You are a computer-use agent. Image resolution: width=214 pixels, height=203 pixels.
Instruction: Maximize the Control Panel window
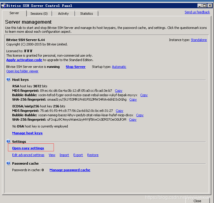pyautogui.click(x=204, y=6)
